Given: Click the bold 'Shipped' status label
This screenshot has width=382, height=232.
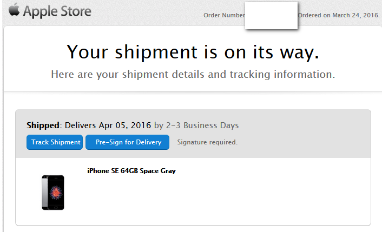Looking at the screenshot, I should coord(43,125).
